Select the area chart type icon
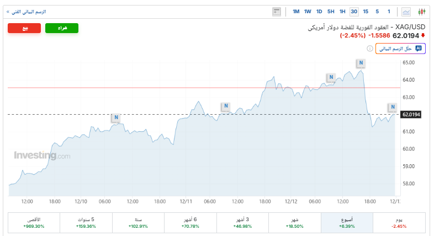434x236 pixels. click(x=407, y=12)
